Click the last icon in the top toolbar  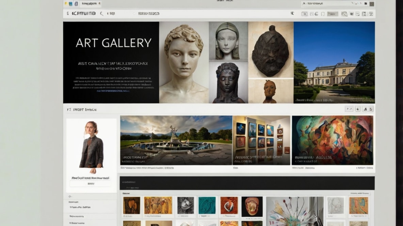371,14
